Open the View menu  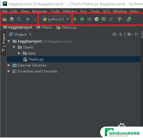pos(25,11)
